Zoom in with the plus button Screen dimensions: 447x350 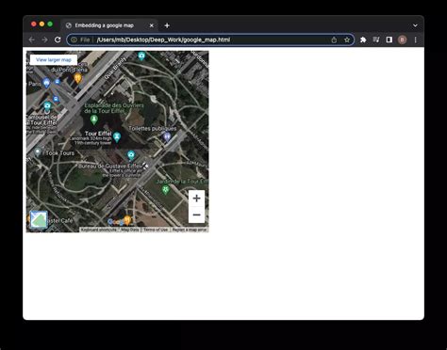pos(196,199)
